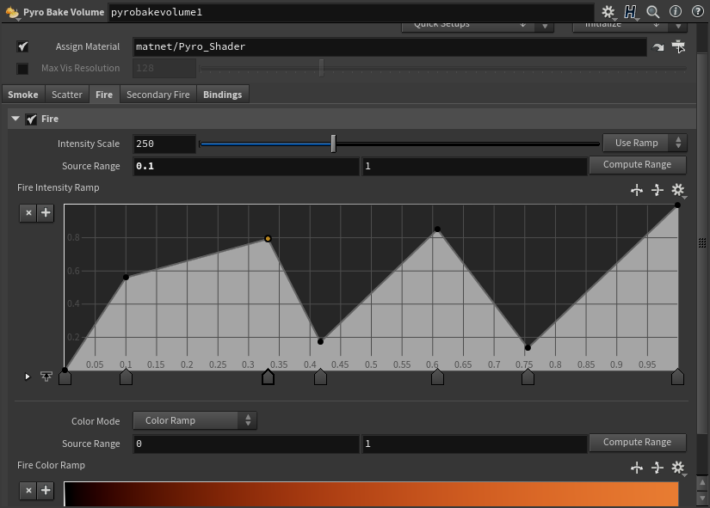Image resolution: width=710 pixels, height=508 pixels.
Task: Expand ramp point controls arrow
Action: 28,376
